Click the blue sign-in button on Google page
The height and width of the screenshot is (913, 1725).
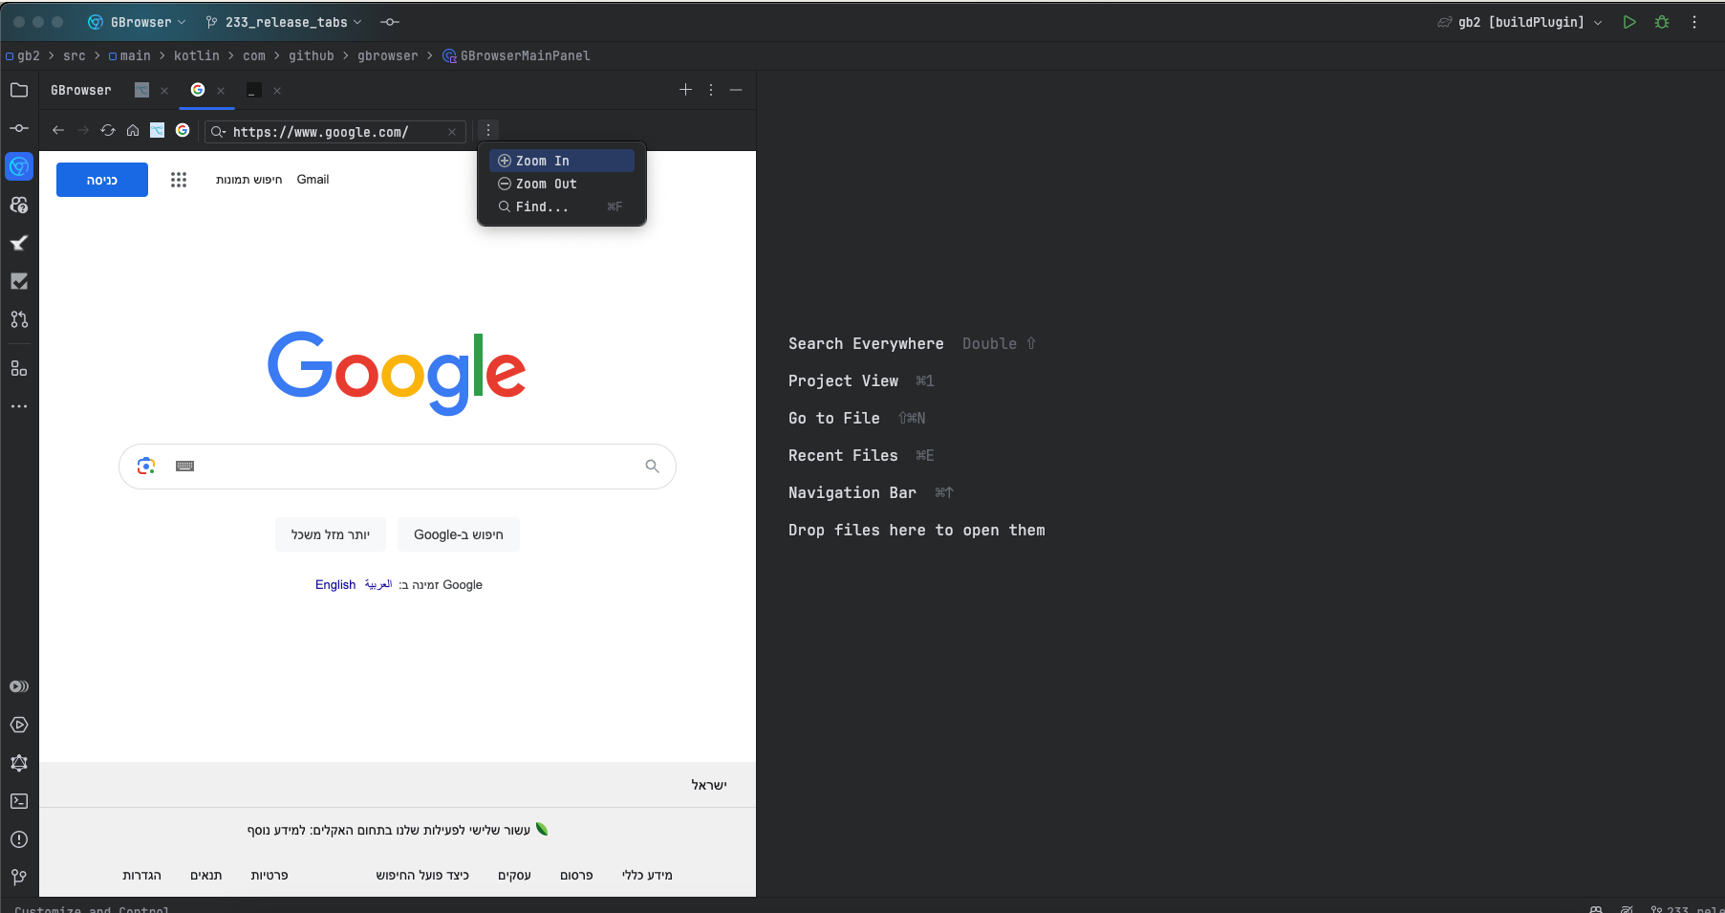(102, 180)
